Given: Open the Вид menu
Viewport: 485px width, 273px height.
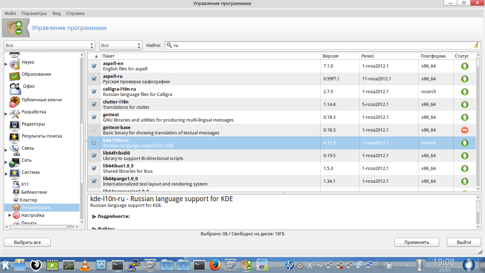Looking at the screenshot, I should coord(56,14).
